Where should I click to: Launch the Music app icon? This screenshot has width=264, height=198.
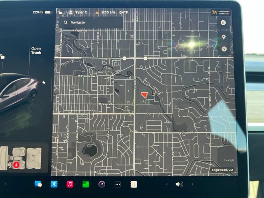click(x=70, y=184)
